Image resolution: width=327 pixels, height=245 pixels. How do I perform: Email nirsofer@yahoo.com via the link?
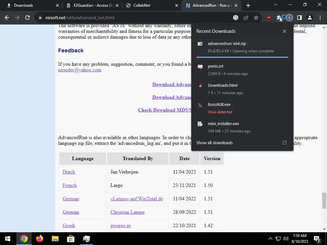coord(80,70)
